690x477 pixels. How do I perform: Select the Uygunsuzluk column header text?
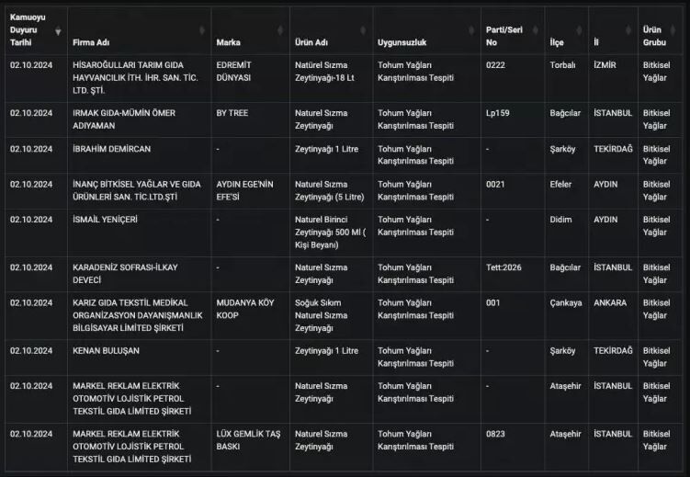402,43
